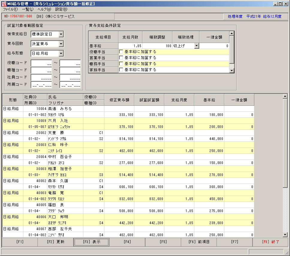Viewport: 290px width, 256px height.
Task: Click the [F2] 更新 button
Action: [x=55, y=242]
